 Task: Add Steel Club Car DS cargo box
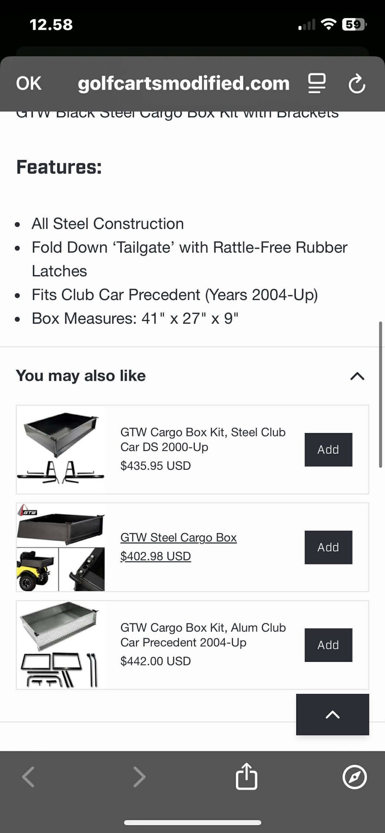point(328,449)
